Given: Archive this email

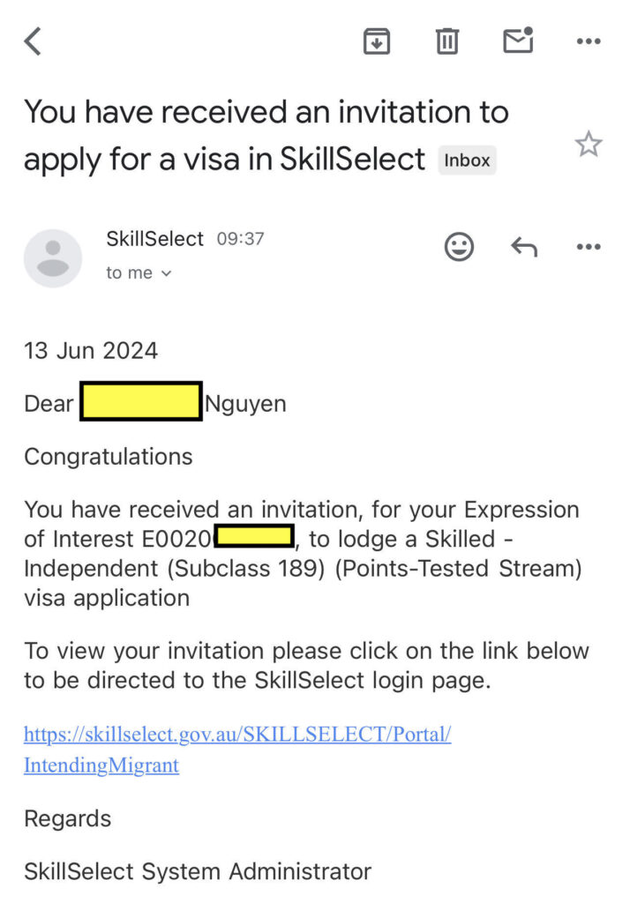Looking at the screenshot, I should pos(377,41).
